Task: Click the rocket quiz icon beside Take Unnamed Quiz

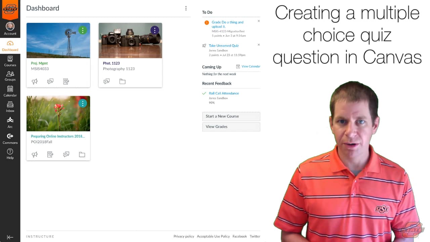Action: pyautogui.click(x=204, y=46)
